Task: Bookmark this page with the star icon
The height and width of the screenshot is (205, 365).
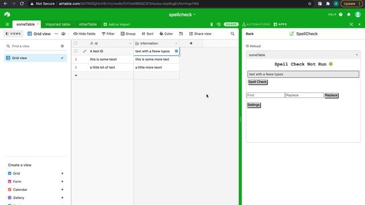Action: (x=310, y=4)
